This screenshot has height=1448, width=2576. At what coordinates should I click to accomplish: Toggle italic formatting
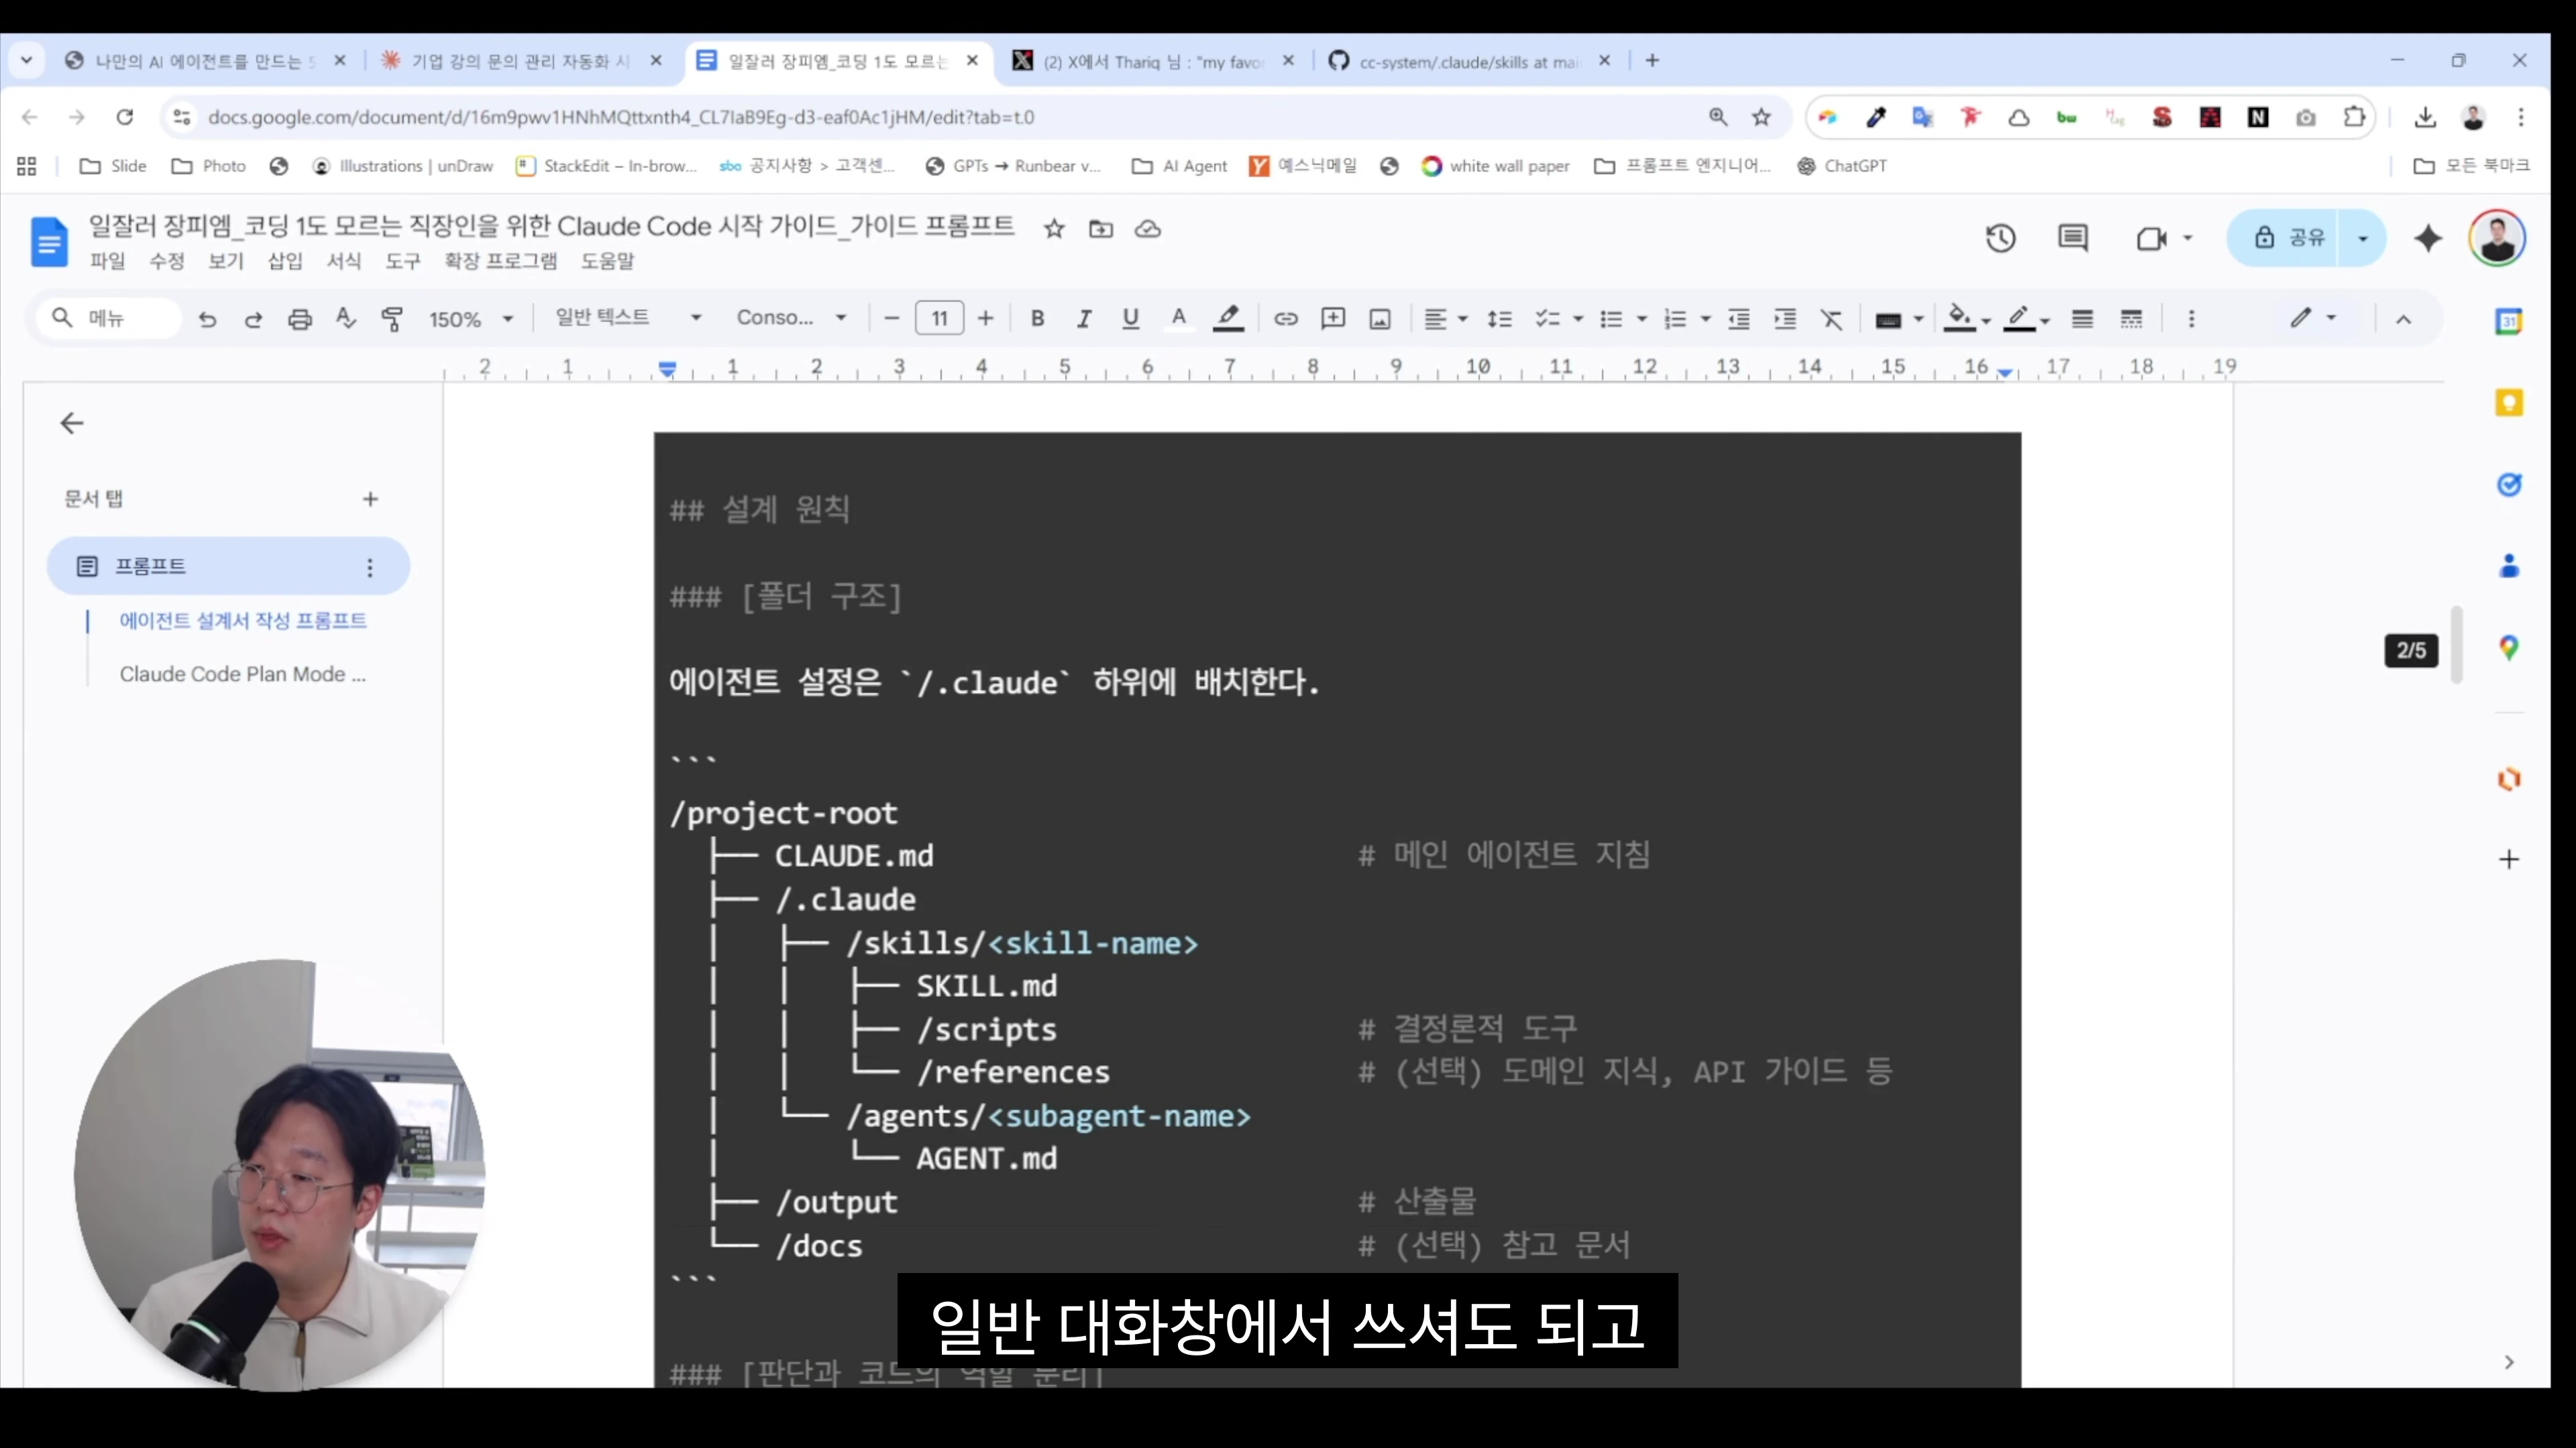tap(1083, 319)
